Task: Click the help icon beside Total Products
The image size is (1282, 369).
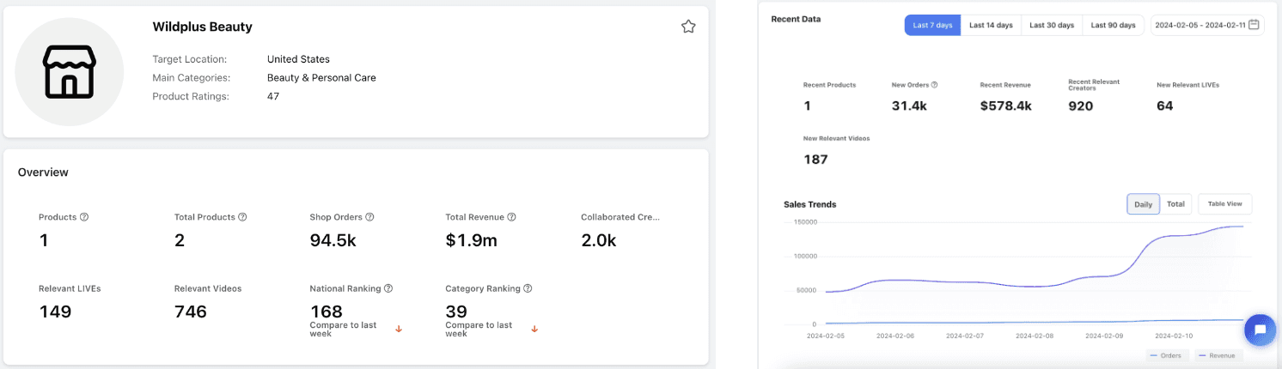Action: pos(242,217)
